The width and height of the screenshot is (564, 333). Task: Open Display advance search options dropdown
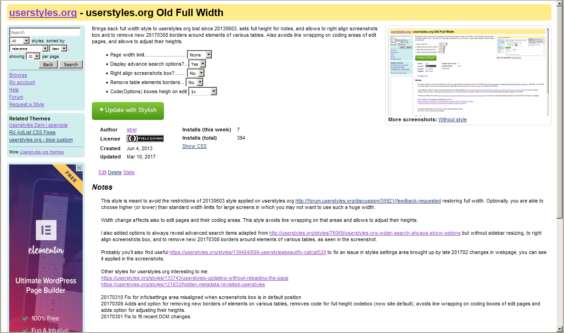pos(197,64)
